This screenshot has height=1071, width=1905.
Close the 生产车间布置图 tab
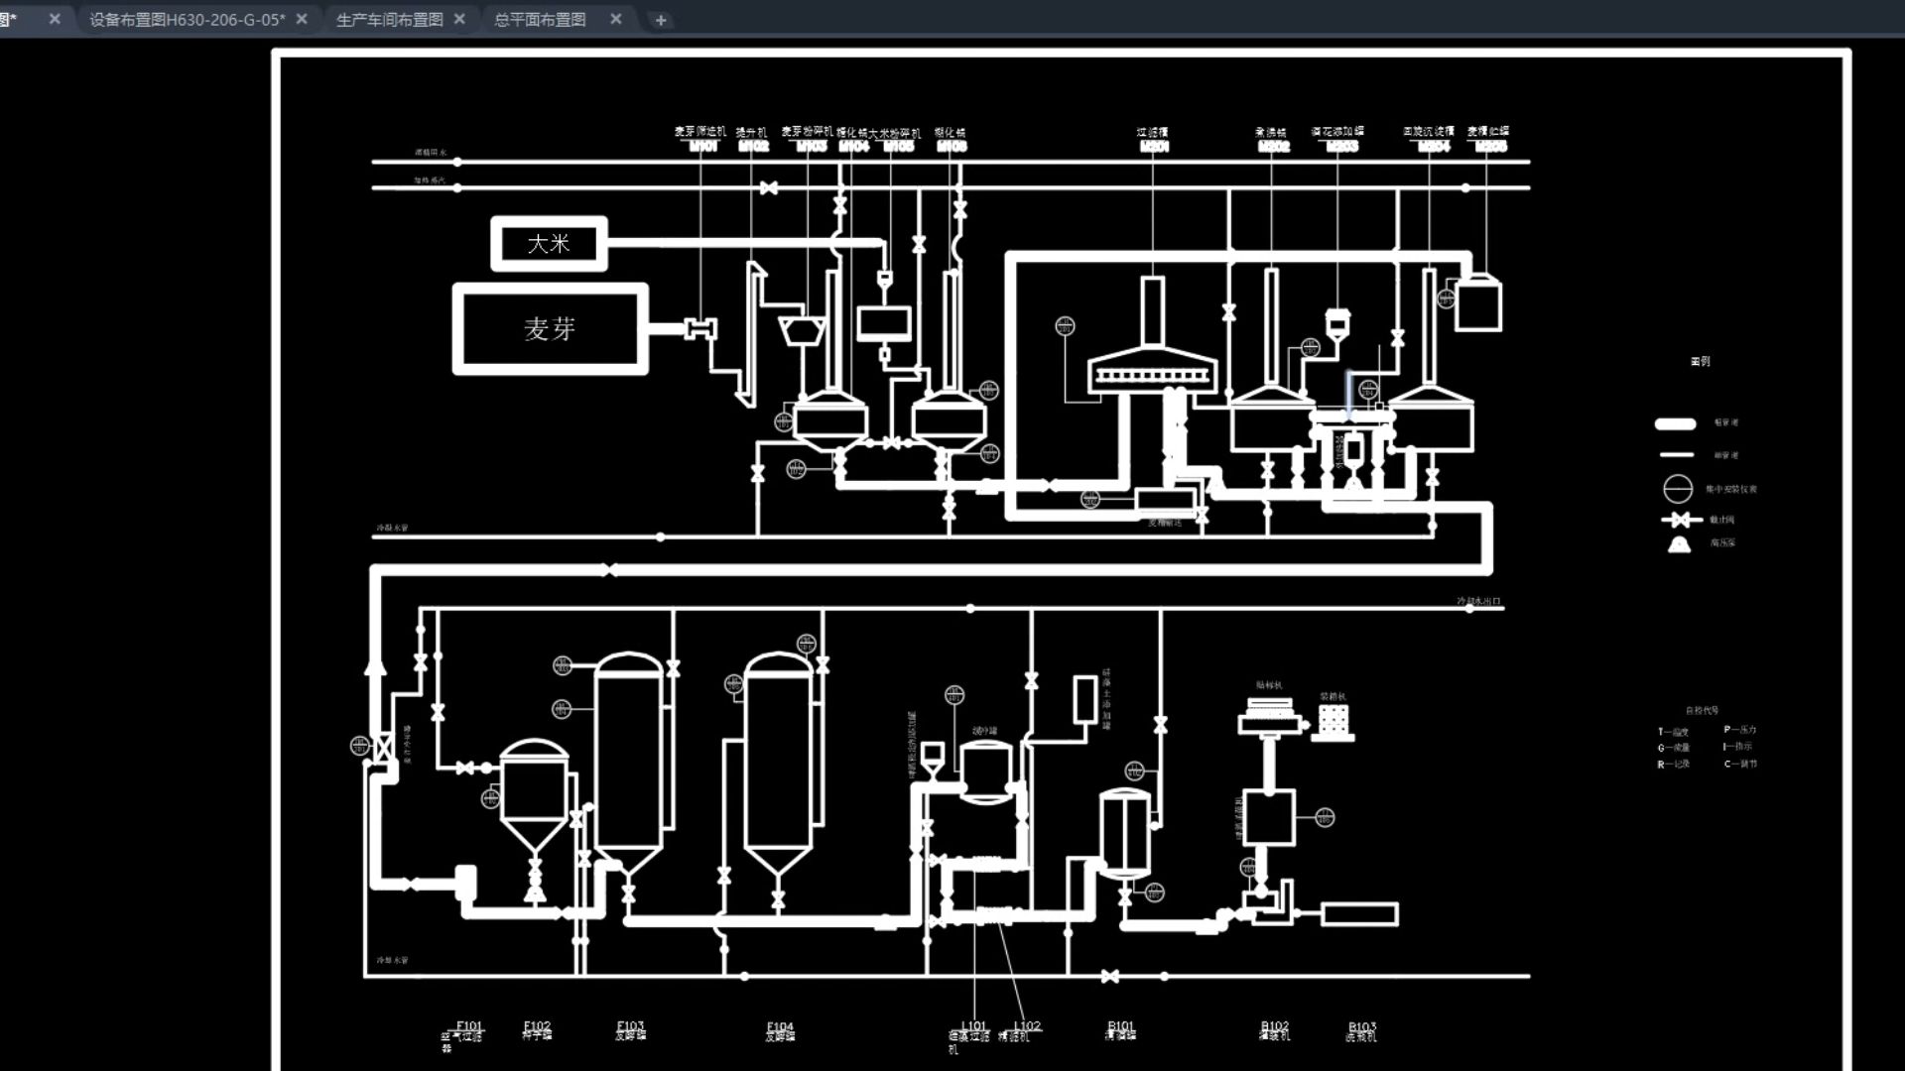pyautogui.click(x=459, y=19)
